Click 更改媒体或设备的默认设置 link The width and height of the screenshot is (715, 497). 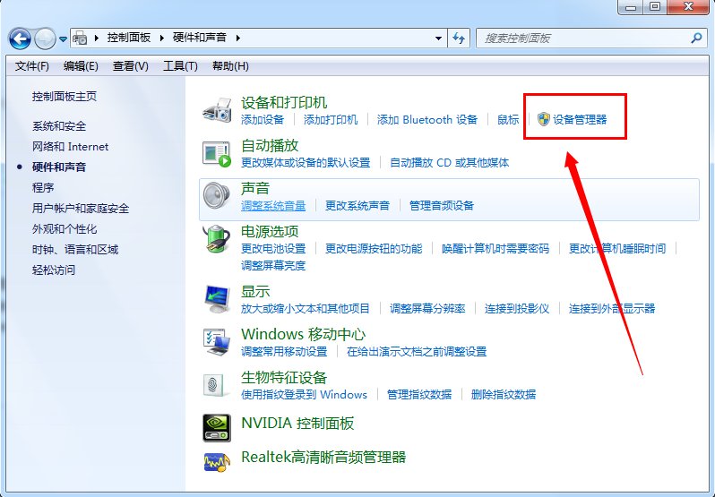[x=306, y=163]
